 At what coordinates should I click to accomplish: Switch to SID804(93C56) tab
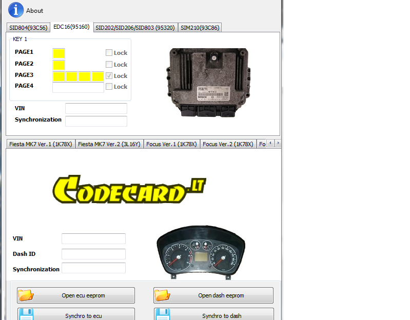28,28
